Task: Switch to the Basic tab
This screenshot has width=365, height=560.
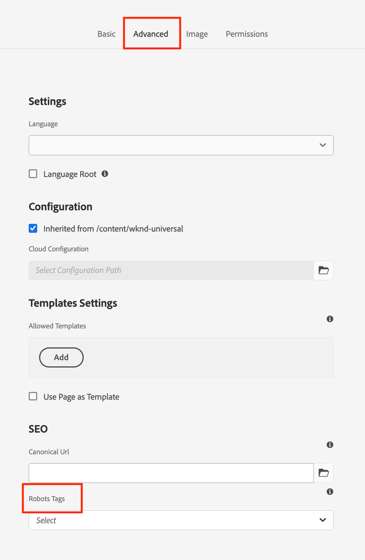Action: (x=106, y=34)
